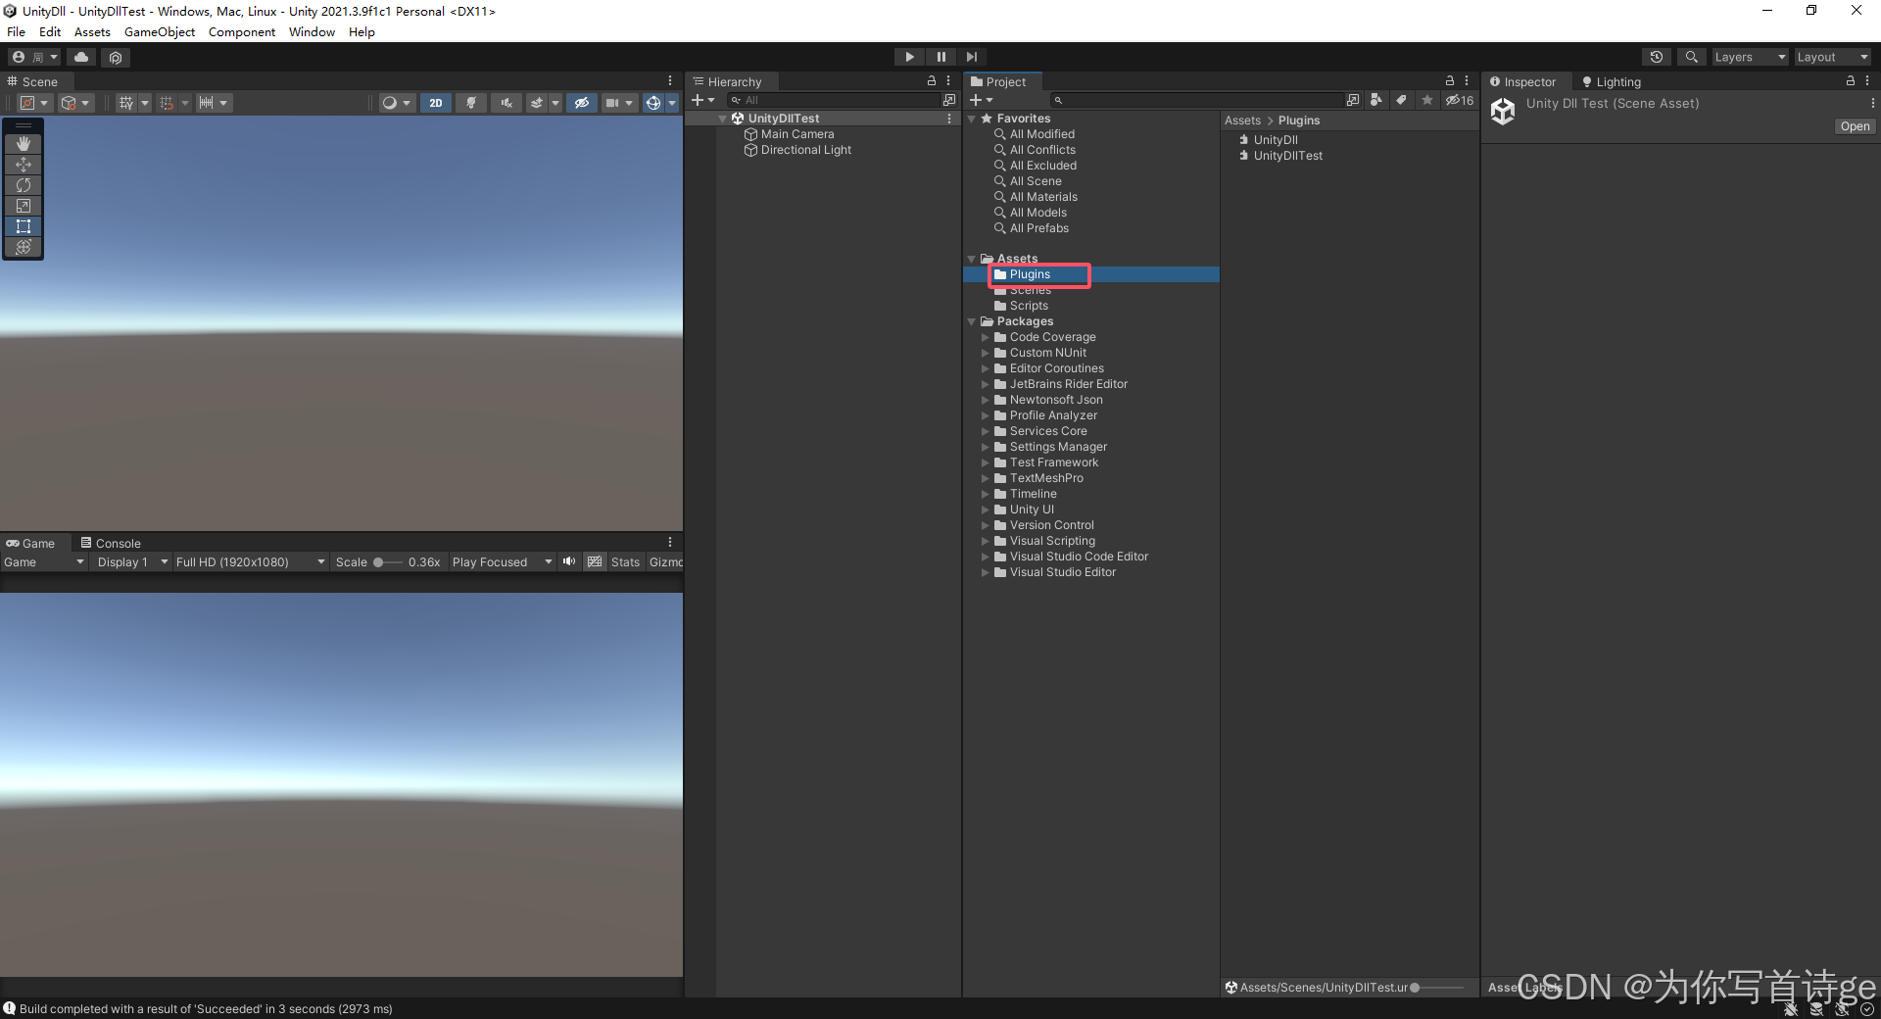Lock the Inspector panel
Image resolution: width=1881 pixels, height=1019 pixels.
pos(1850,81)
